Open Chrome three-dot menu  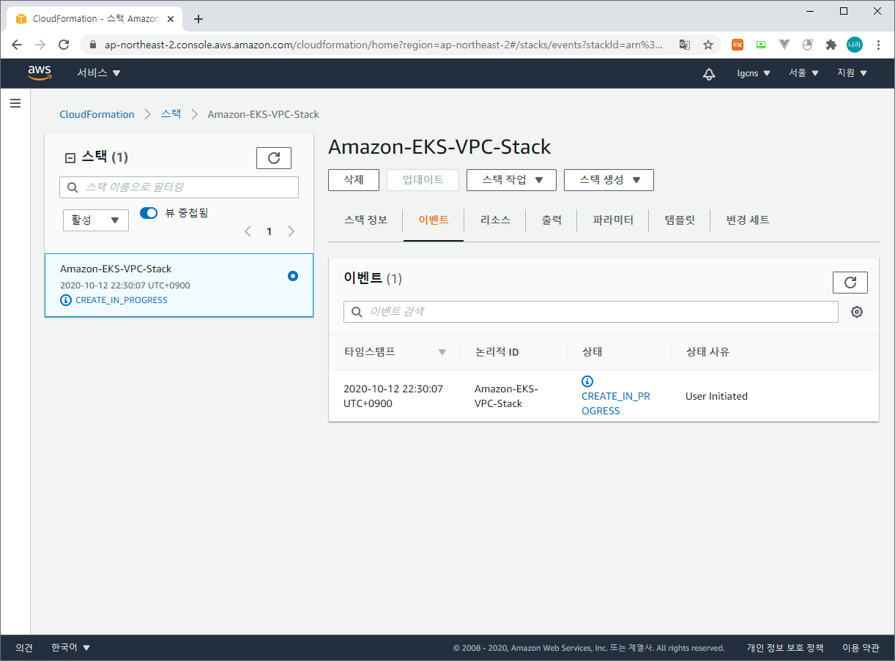[x=878, y=45]
